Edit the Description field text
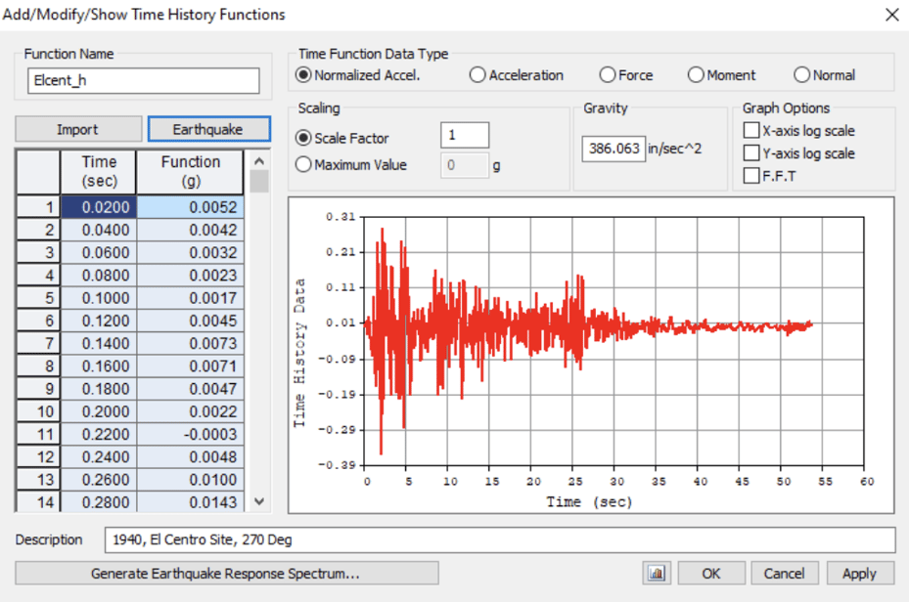The height and width of the screenshot is (602, 909). click(500, 539)
